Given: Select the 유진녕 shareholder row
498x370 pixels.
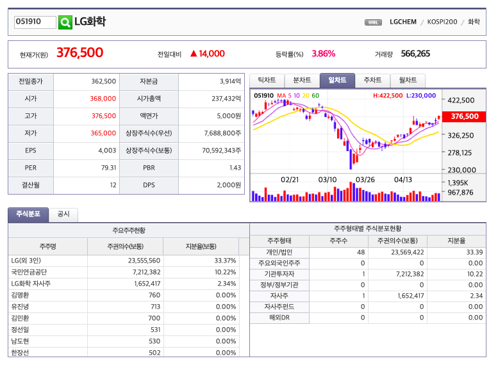Looking at the screenshot, I should pos(124,307).
